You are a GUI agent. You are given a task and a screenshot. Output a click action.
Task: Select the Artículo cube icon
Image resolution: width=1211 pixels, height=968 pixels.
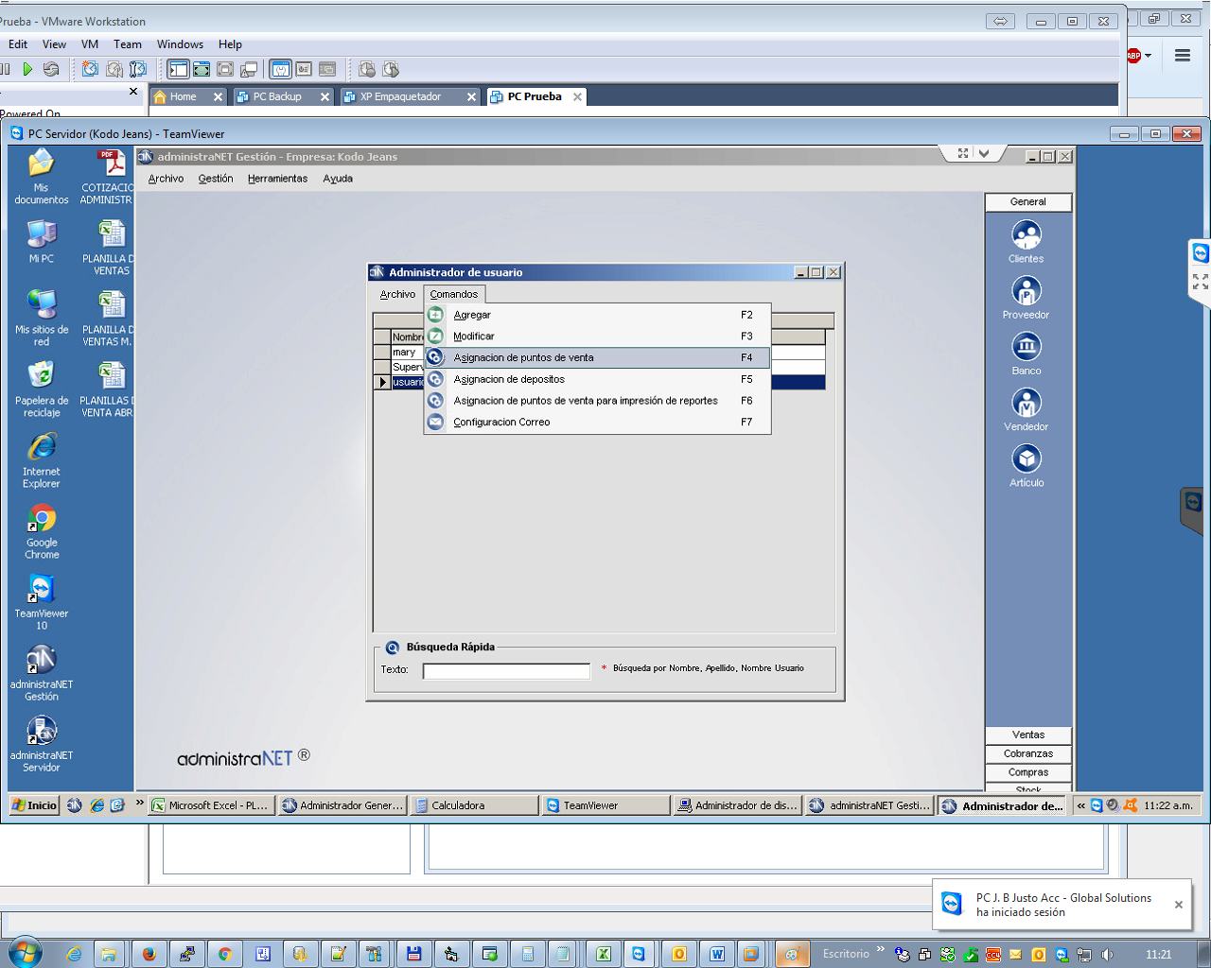click(x=1027, y=459)
